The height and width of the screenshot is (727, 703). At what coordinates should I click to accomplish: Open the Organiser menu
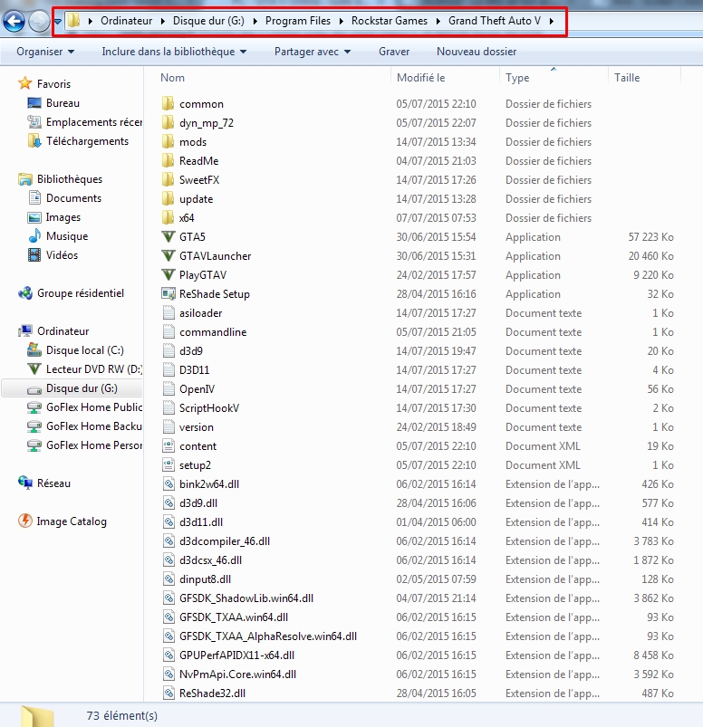[45, 52]
